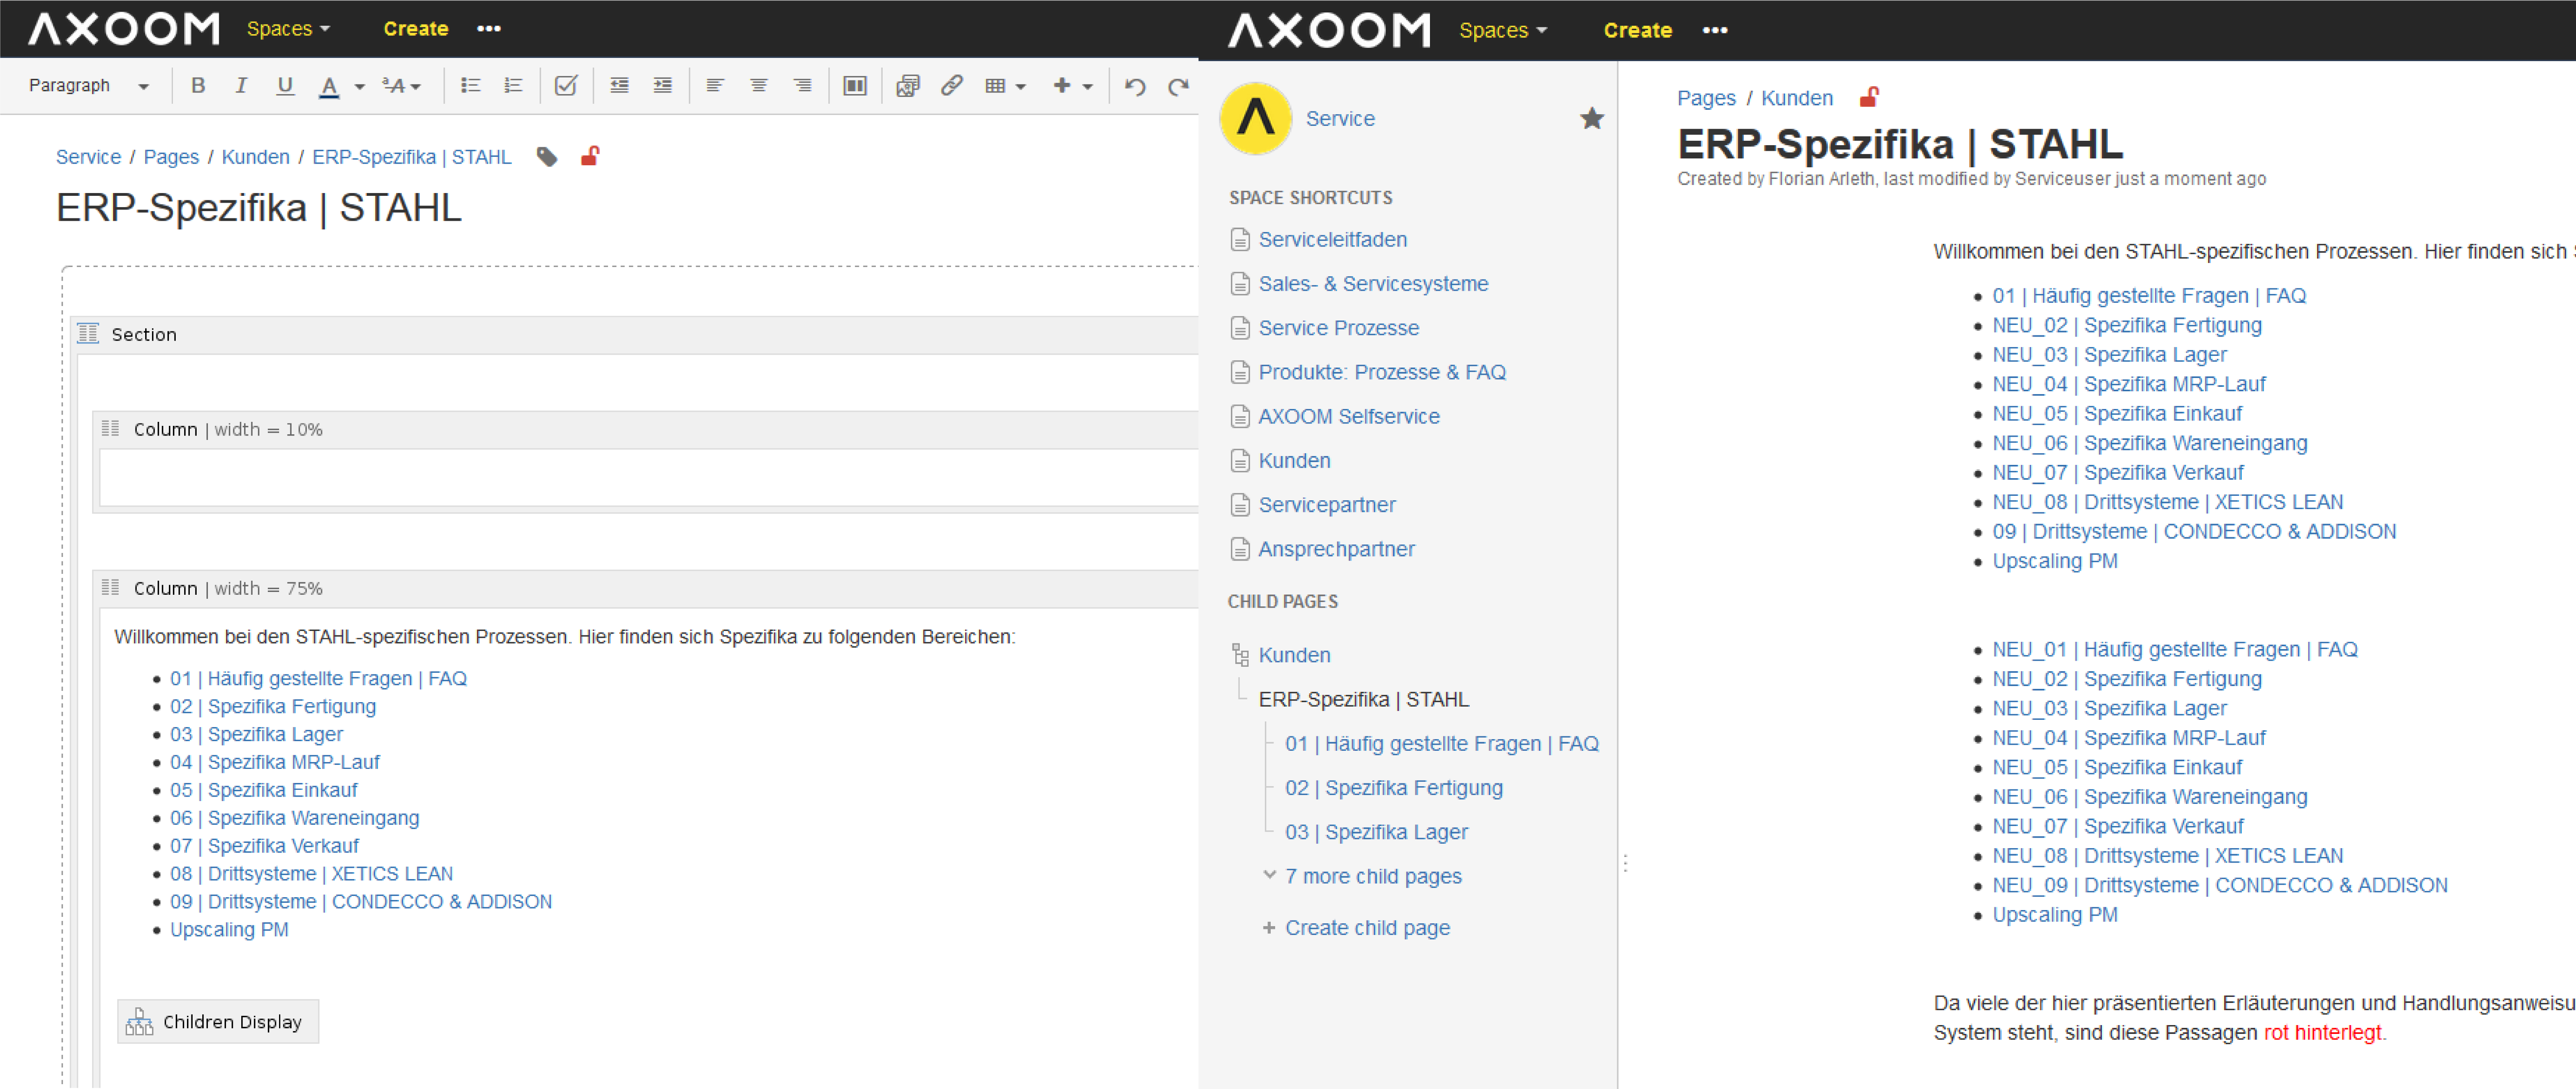
Task: Open Upscaling PM link in editor list
Action: [229, 930]
